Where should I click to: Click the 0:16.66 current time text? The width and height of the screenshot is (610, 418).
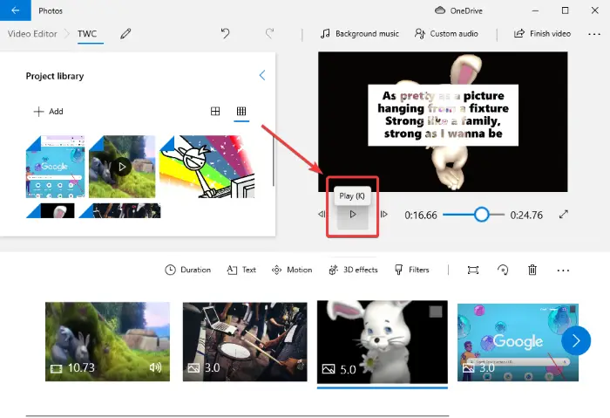(x=421, y=215)
